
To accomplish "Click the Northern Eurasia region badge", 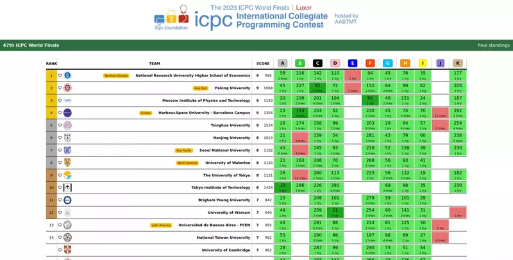I will [x=117, y=76].
